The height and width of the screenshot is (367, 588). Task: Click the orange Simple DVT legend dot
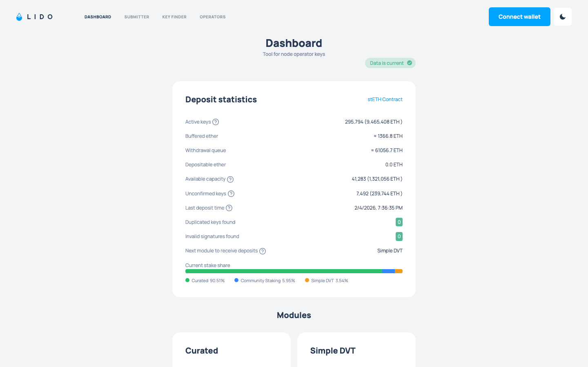click(x=307, y=280)
